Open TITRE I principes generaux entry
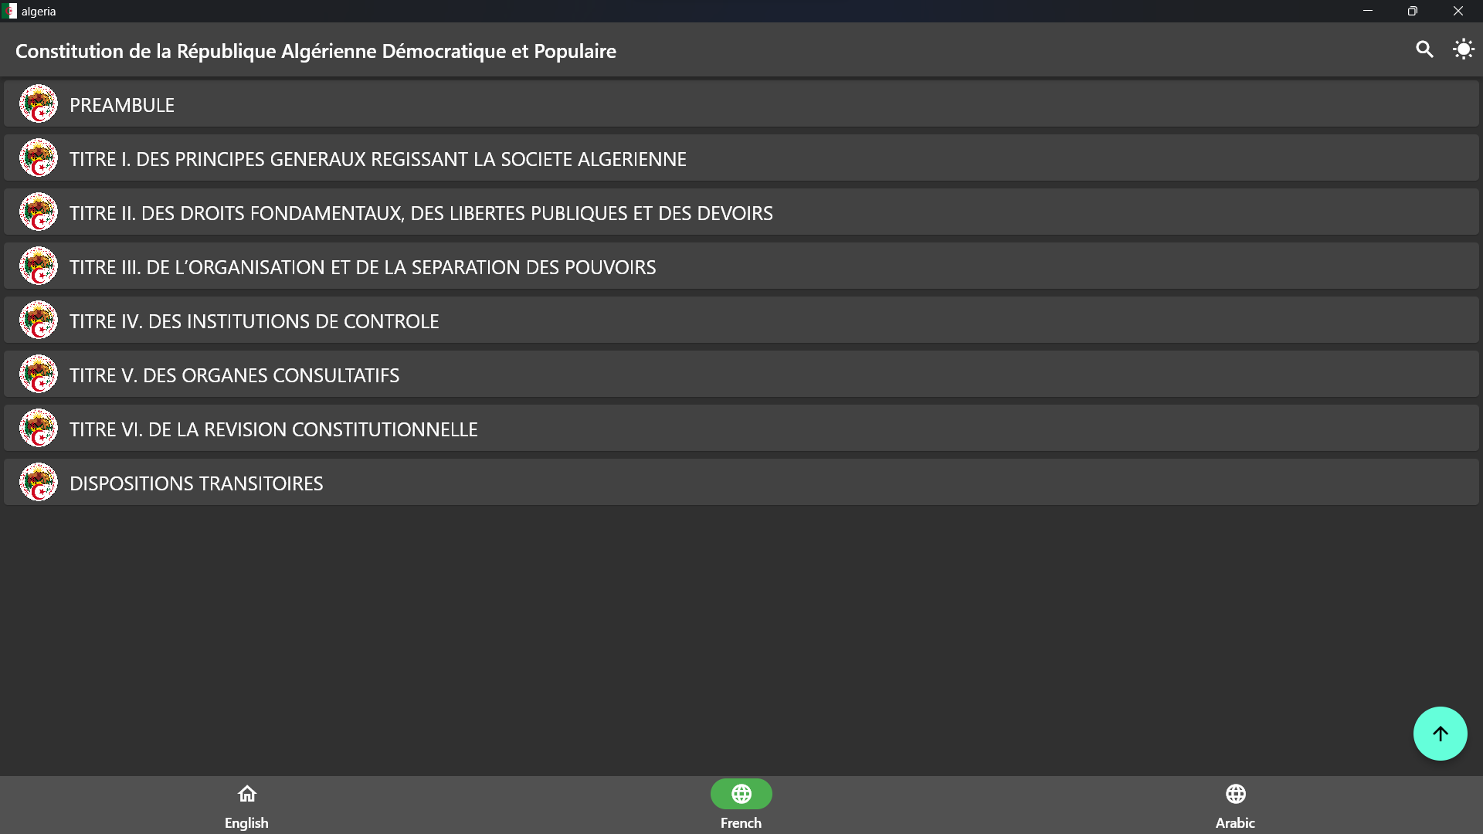Image resolution: width=1483 pixels, height=834 pixels. (378, 159)
